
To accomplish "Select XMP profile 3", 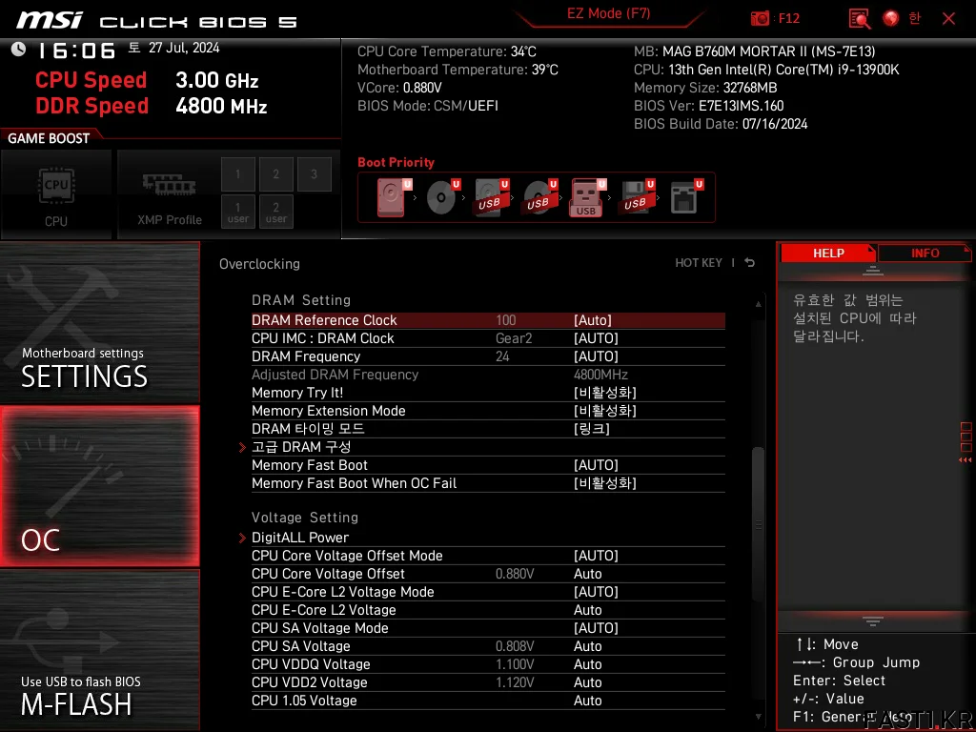I will [314, 174].
